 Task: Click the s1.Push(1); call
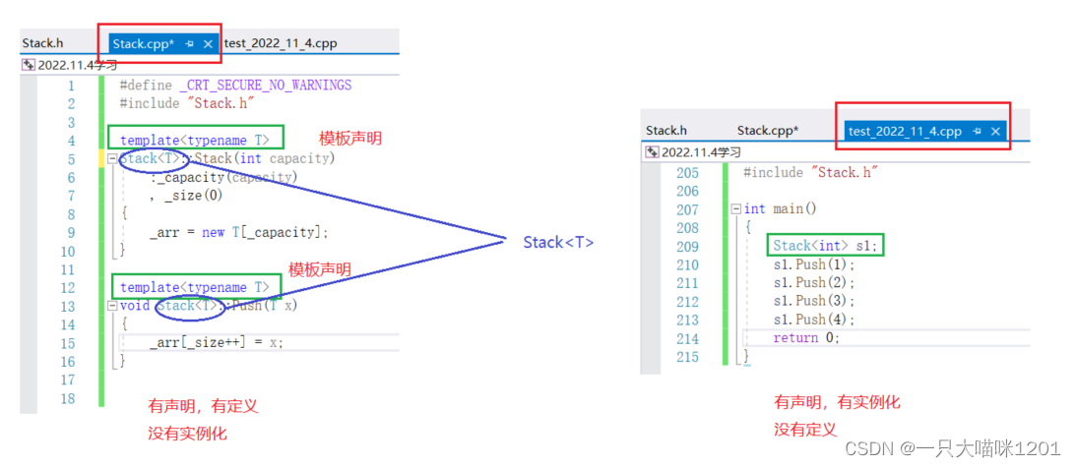[814, 264]
